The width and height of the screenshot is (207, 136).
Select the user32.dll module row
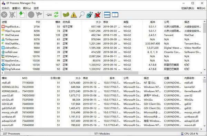102,95
